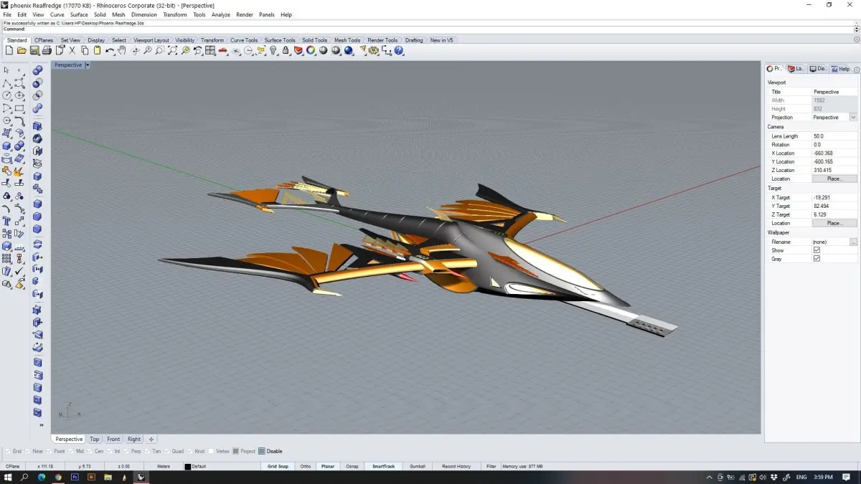
Task: Open the File menu
Action: pyautogui.click(x=7, y=14)
